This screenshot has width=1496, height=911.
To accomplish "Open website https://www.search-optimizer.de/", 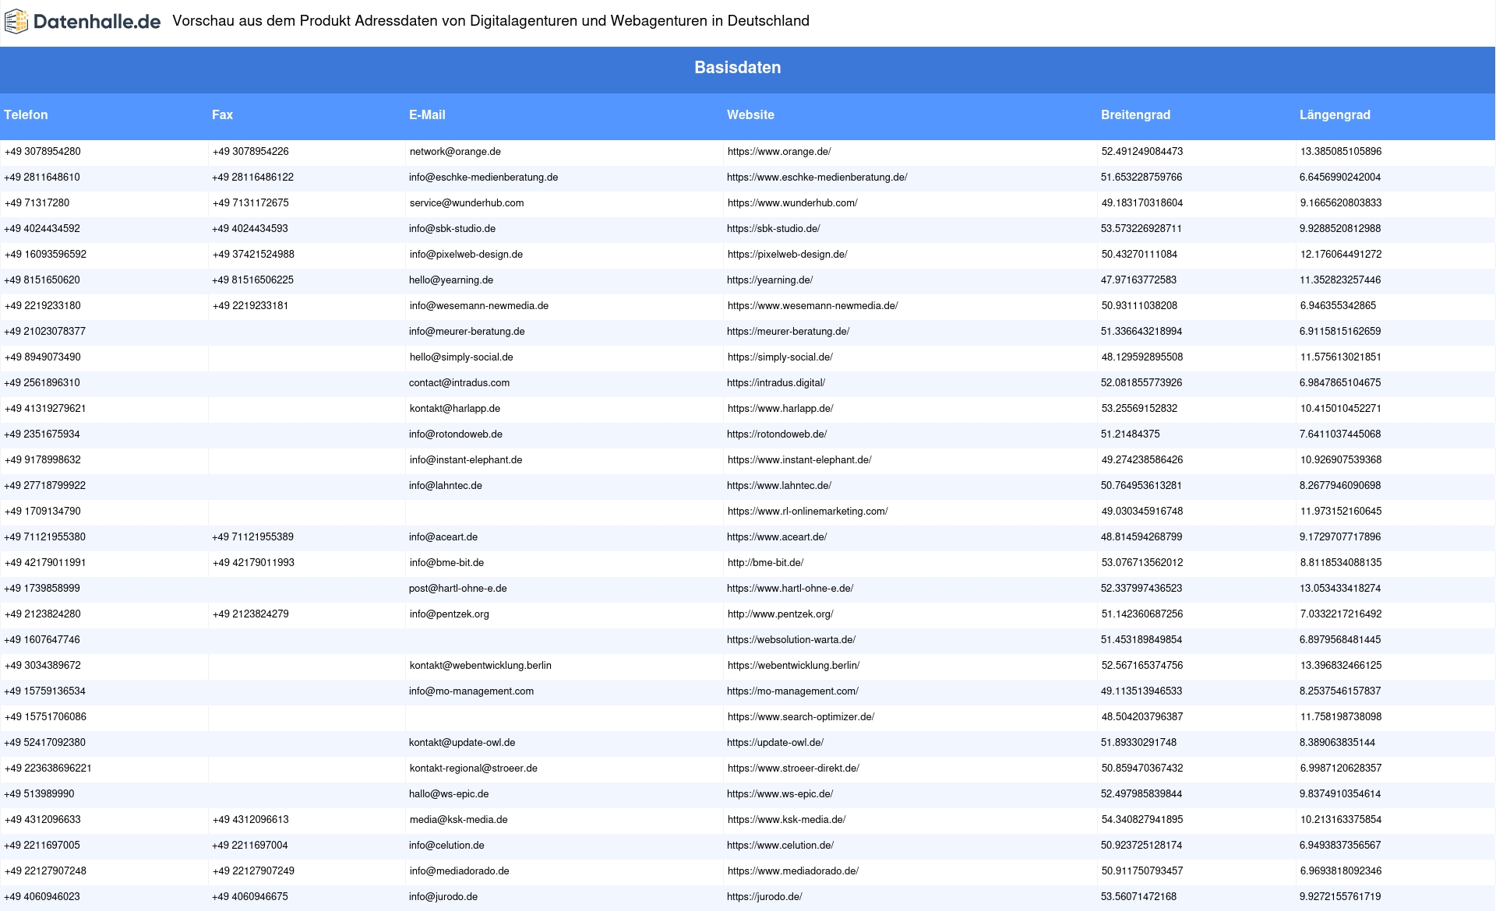I will pyautogui.click(x=801, y=717).
